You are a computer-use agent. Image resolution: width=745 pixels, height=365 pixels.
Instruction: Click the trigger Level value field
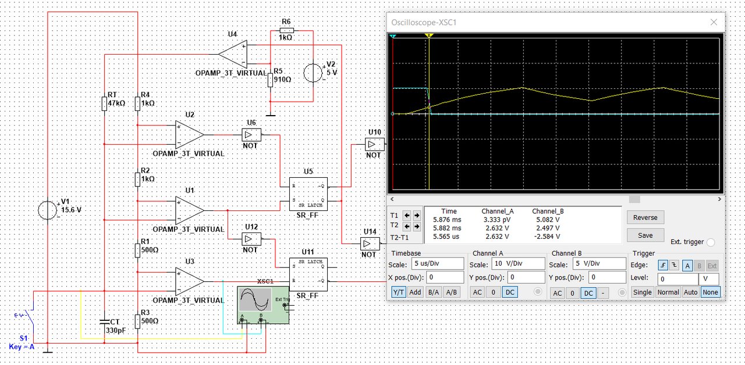[677, 279]
